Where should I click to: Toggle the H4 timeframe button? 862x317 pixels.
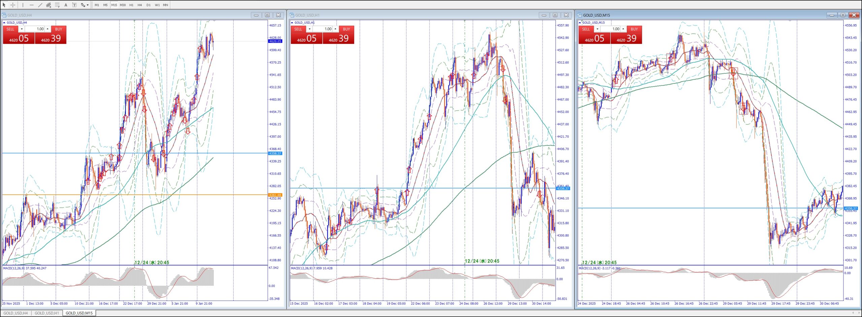(x=140, y=5)
